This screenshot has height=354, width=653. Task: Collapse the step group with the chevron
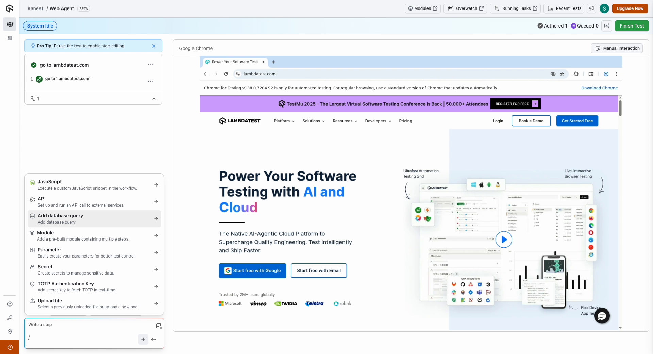pos(154,99)
